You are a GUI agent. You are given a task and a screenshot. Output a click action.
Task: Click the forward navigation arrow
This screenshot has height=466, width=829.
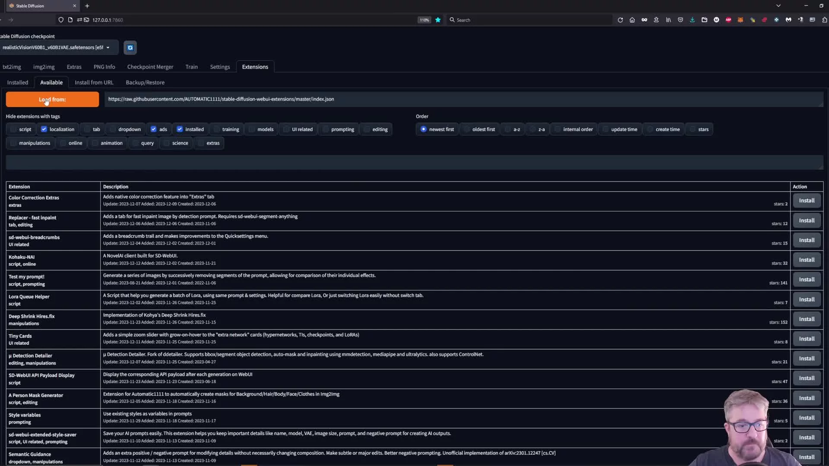tap(11, 20)
